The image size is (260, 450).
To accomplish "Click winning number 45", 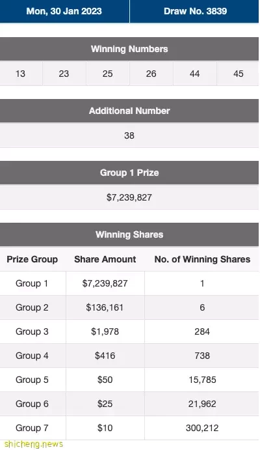I will (239, 74).
